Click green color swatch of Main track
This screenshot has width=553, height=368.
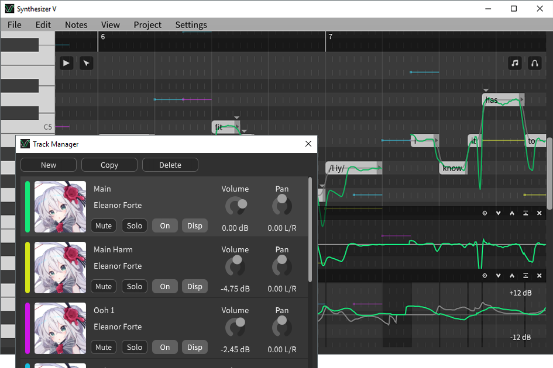(x=28, y=207)
